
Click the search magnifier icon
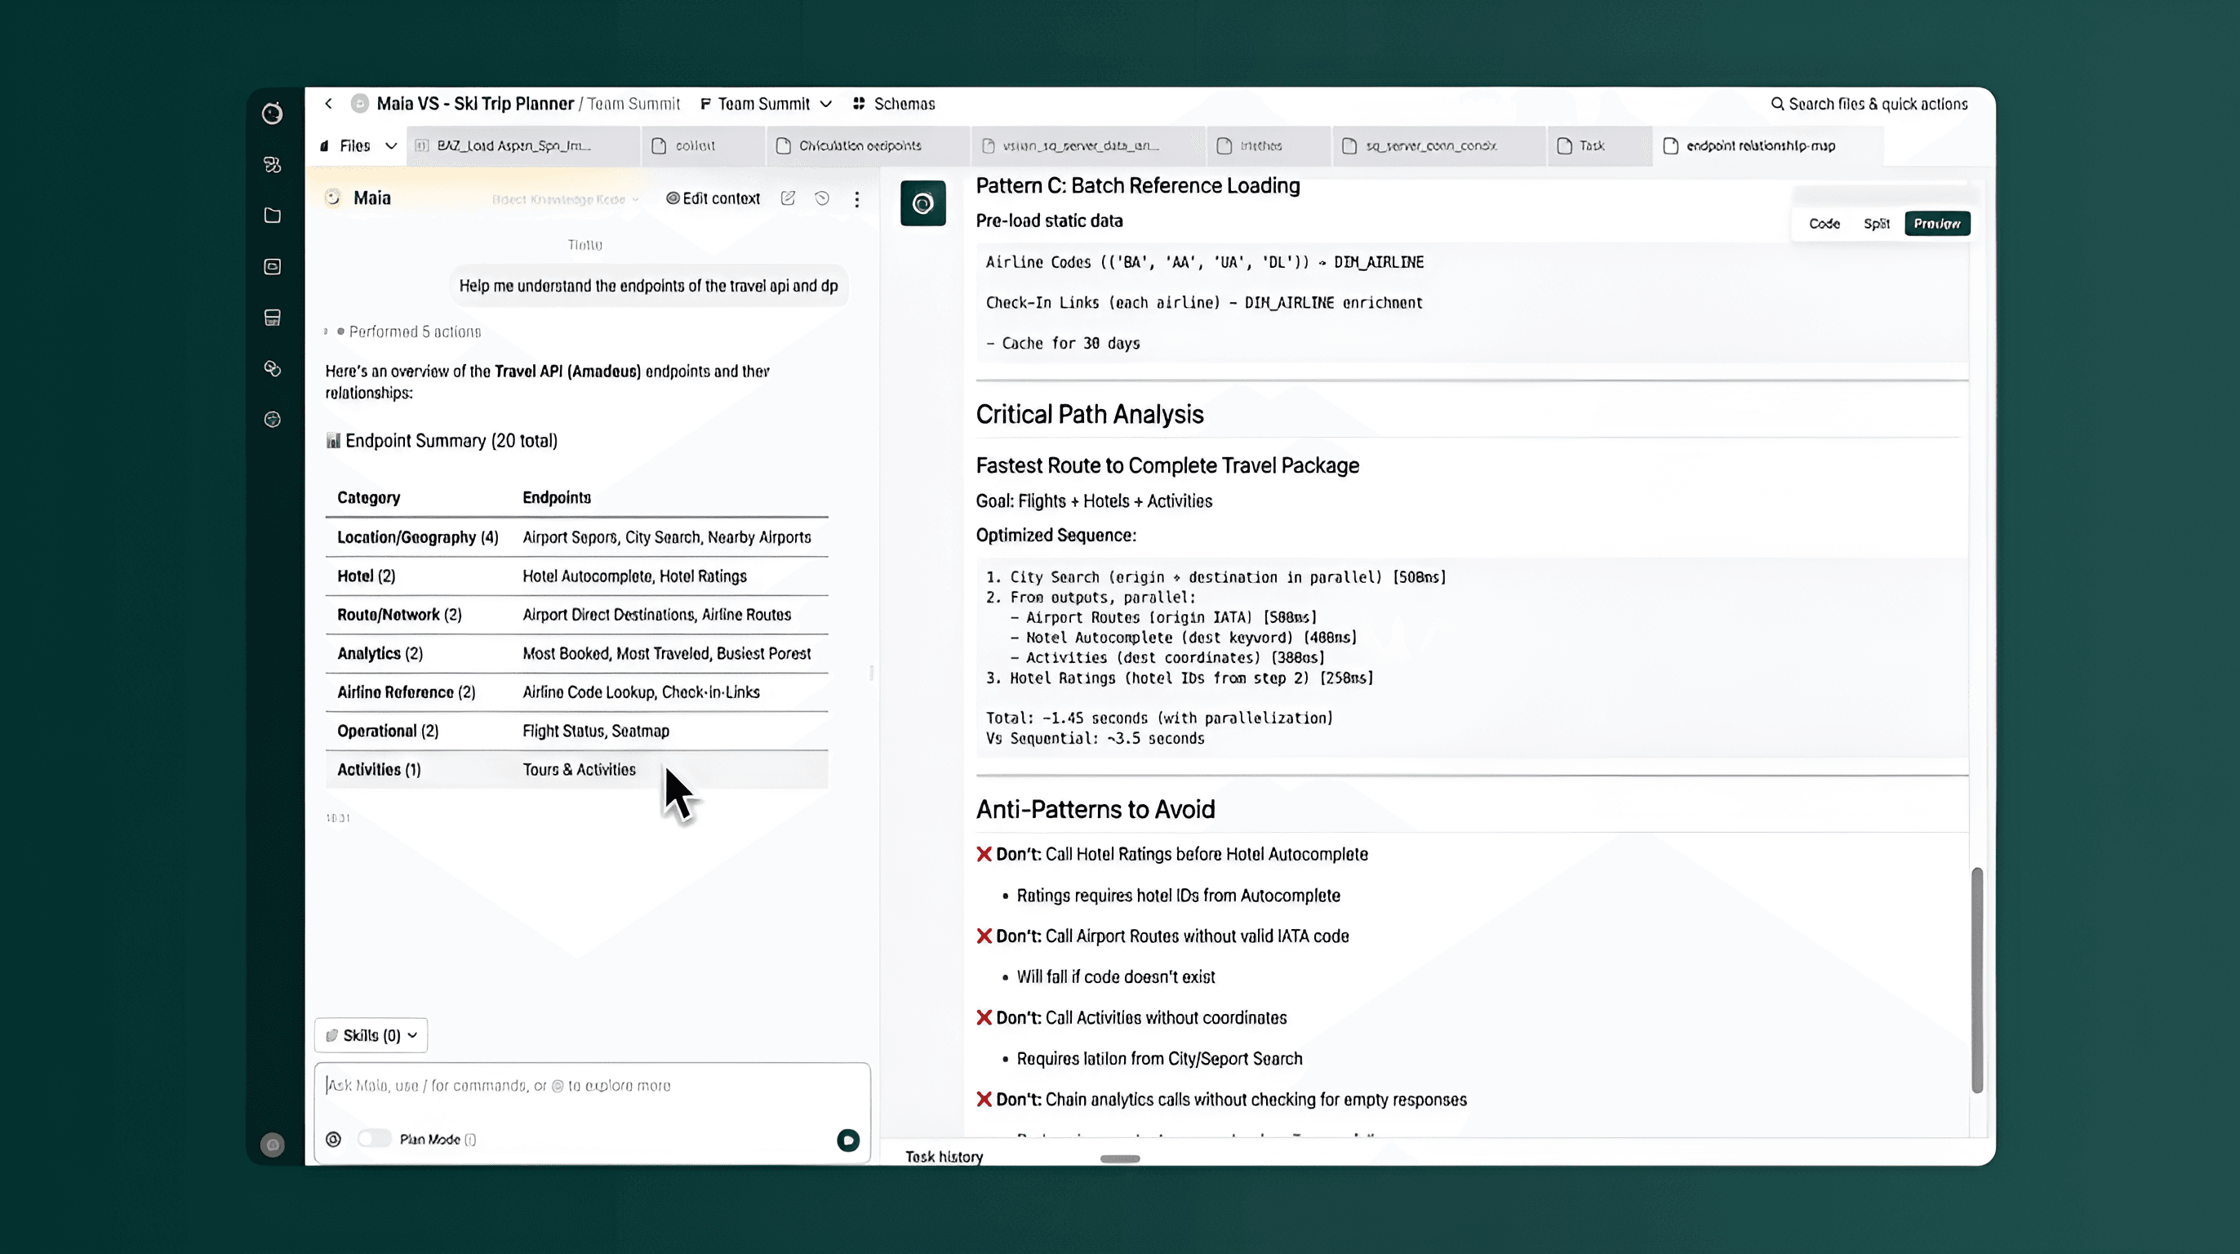(x=1777, y=104)
